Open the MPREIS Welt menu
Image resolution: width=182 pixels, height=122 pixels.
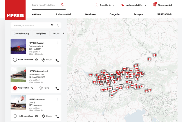point(164,14)
